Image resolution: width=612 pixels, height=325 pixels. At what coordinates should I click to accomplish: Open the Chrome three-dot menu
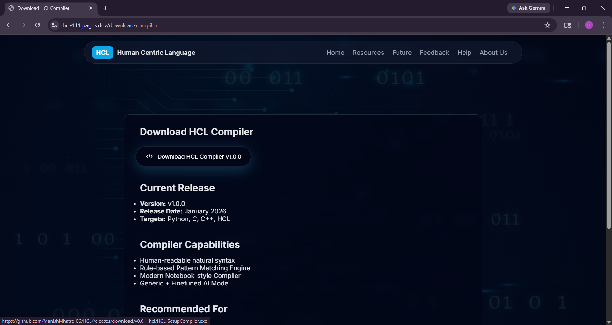(603, 25)
